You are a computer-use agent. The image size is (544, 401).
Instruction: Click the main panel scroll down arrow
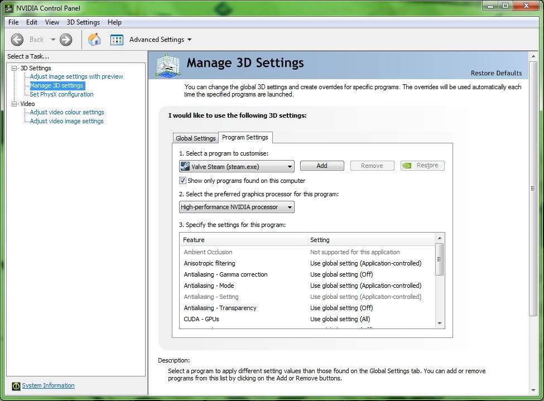(x=533, y=390)
